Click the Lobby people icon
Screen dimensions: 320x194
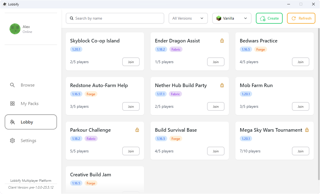[x=13, y=122]
